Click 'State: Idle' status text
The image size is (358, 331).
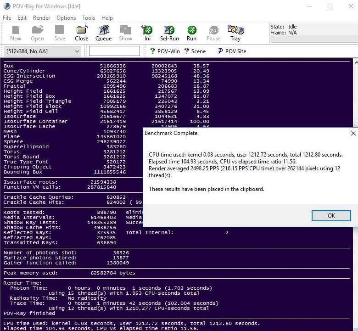(283, 27)
